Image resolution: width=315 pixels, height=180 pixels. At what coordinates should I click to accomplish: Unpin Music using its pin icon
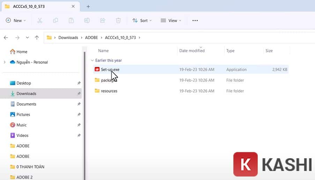click(79, 125)
